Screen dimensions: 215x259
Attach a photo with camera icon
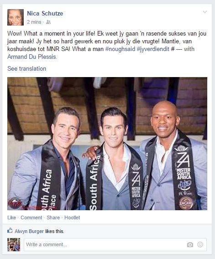coord(190,244)
